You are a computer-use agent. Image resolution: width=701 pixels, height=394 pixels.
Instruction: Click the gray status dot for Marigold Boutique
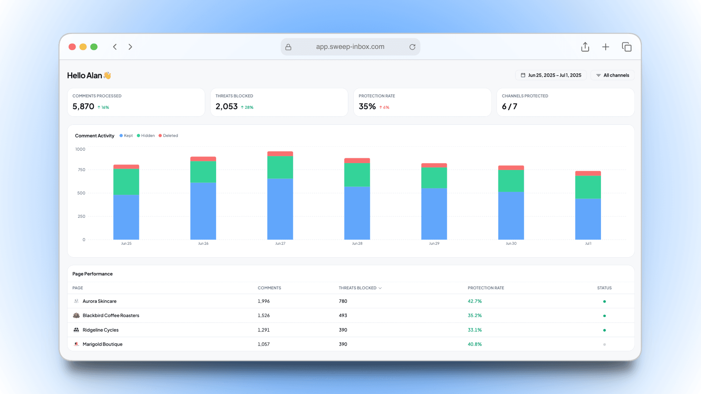click(604, 344)
